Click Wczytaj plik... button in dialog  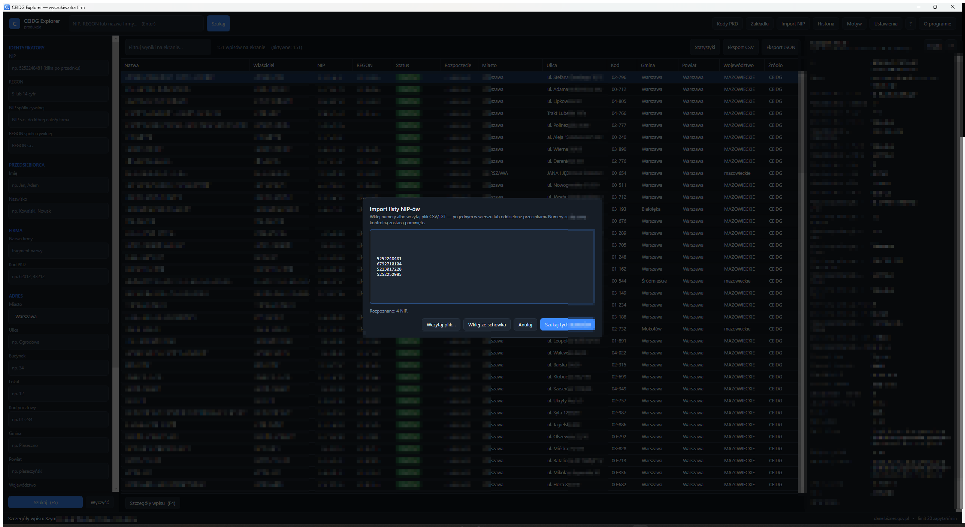pyautogui.click(x=441, y=325)
